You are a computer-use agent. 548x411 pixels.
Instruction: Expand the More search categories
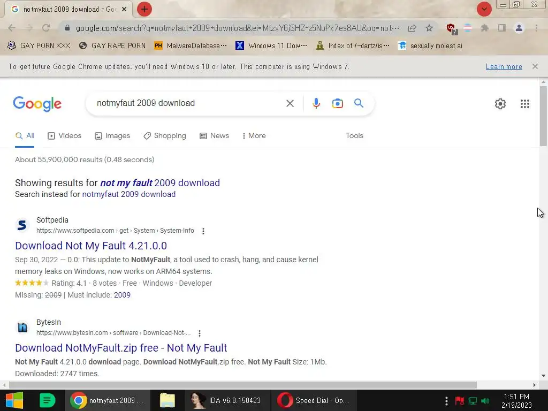pyautogui.click(x=254, y=136)
